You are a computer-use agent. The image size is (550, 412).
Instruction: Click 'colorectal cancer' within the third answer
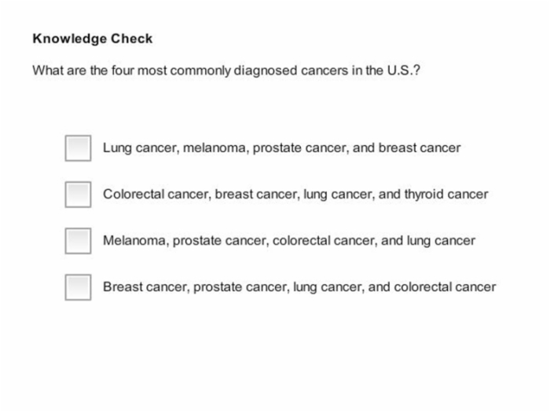tap(324, 241)
